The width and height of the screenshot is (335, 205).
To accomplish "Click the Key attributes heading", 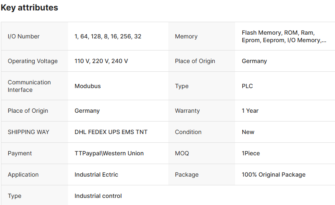I will click(x=29, y=8).
